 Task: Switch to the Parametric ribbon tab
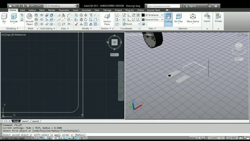click(64, 10)
